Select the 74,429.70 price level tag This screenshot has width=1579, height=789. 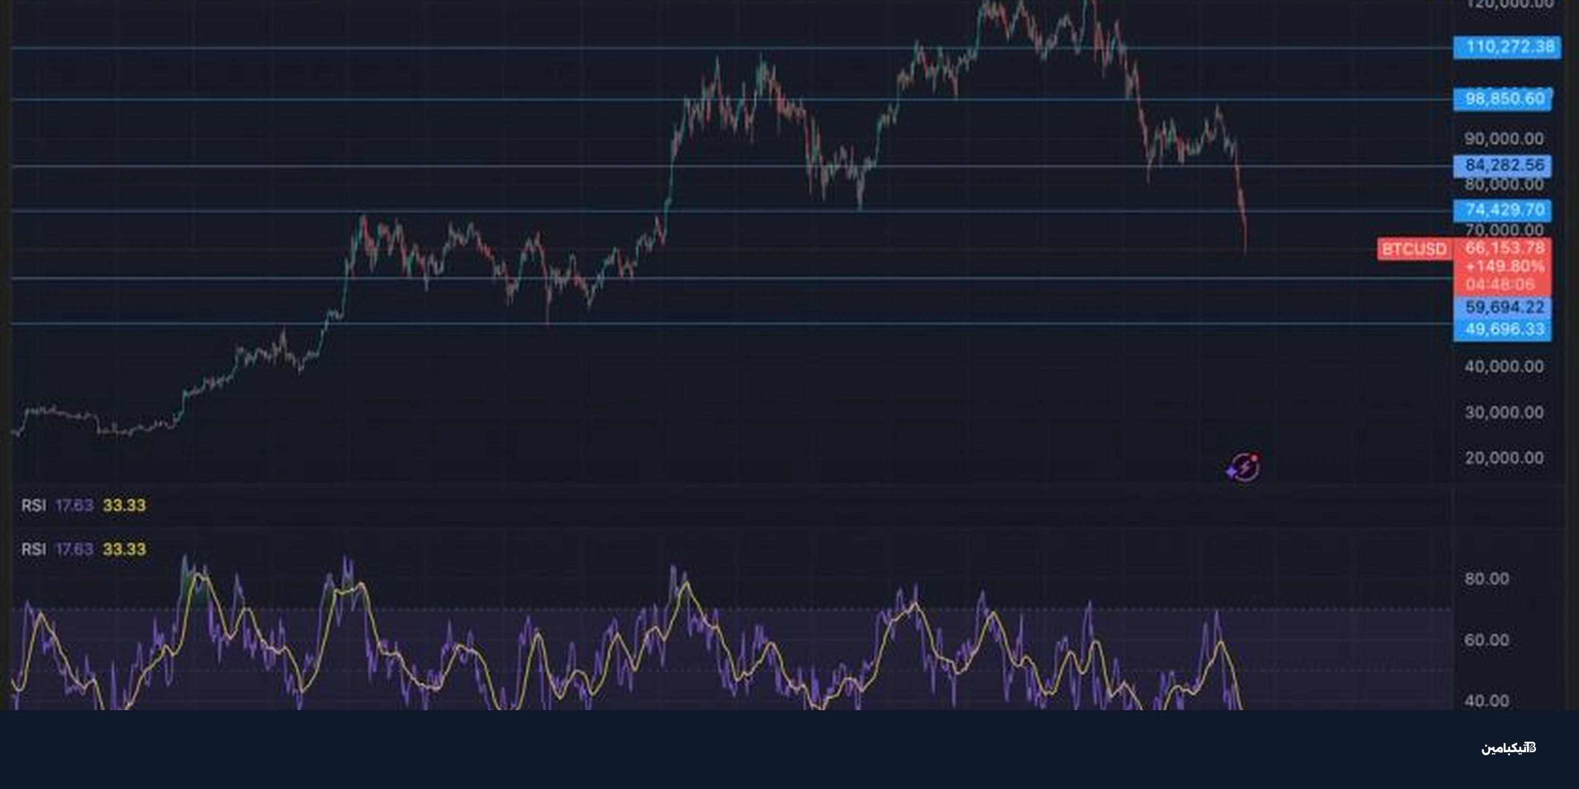click(1502, 210)
